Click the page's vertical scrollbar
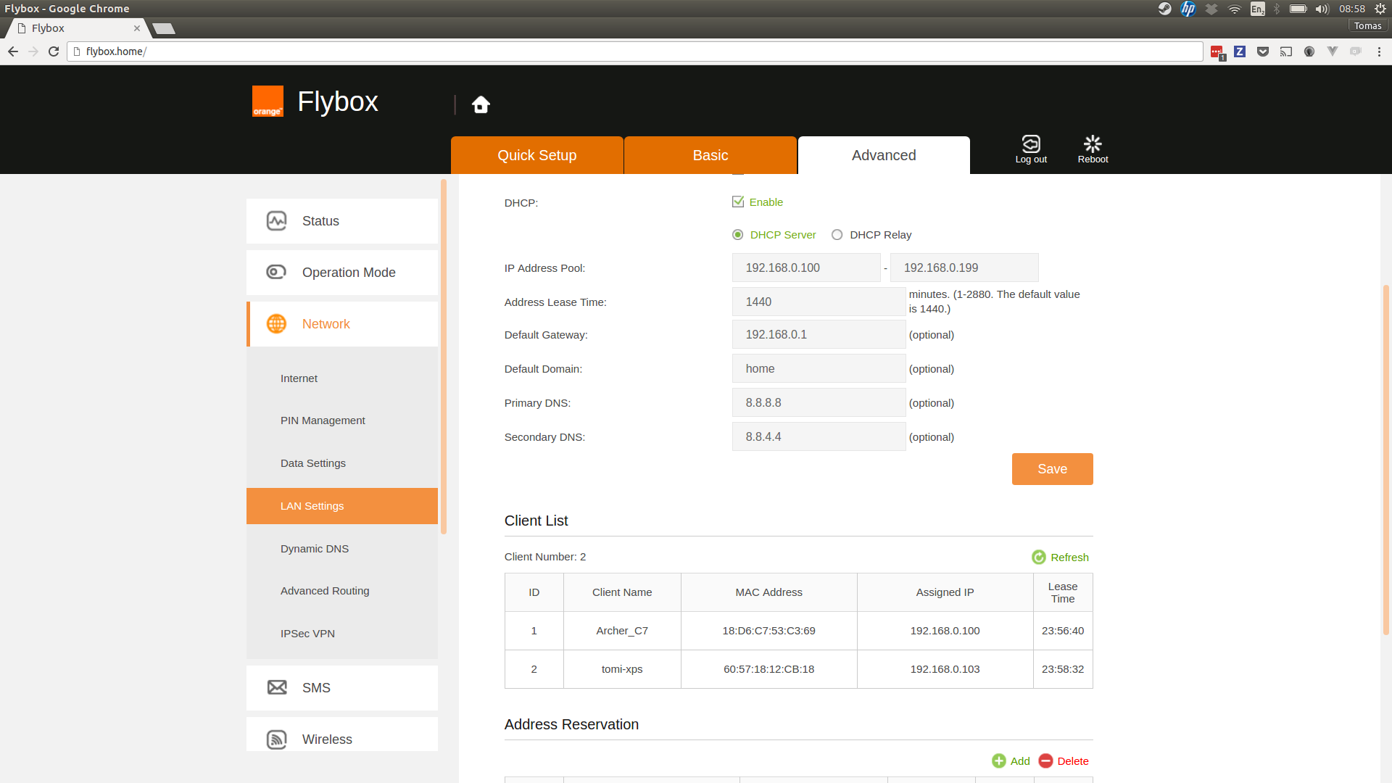The height and width of the screenshot is (783, 1392). [1385, 460]
